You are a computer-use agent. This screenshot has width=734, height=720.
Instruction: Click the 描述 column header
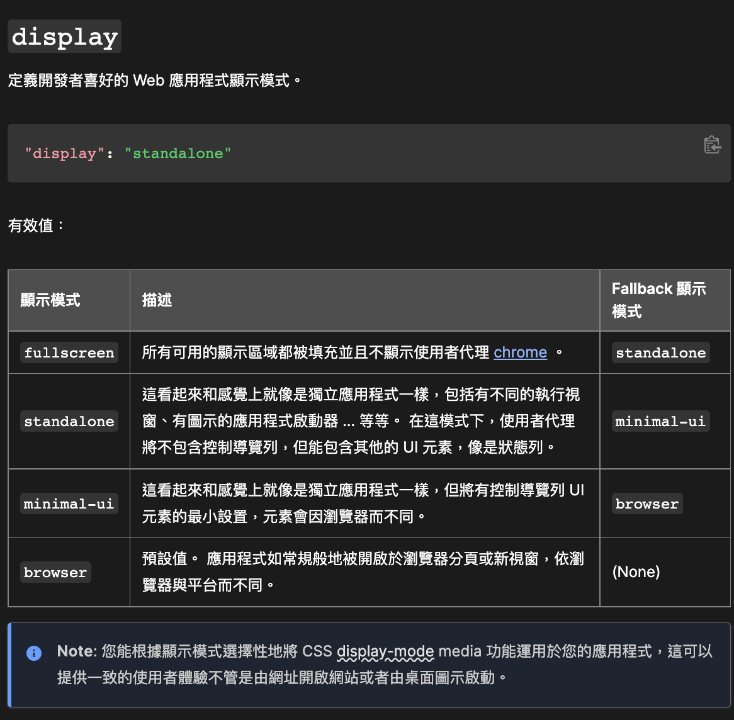pos(157,300)
